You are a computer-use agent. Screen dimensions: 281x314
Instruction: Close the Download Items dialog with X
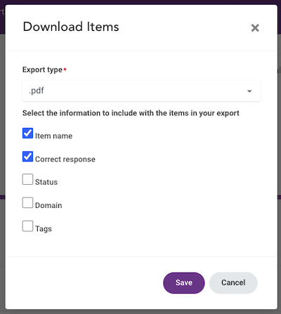pos(255,28)
